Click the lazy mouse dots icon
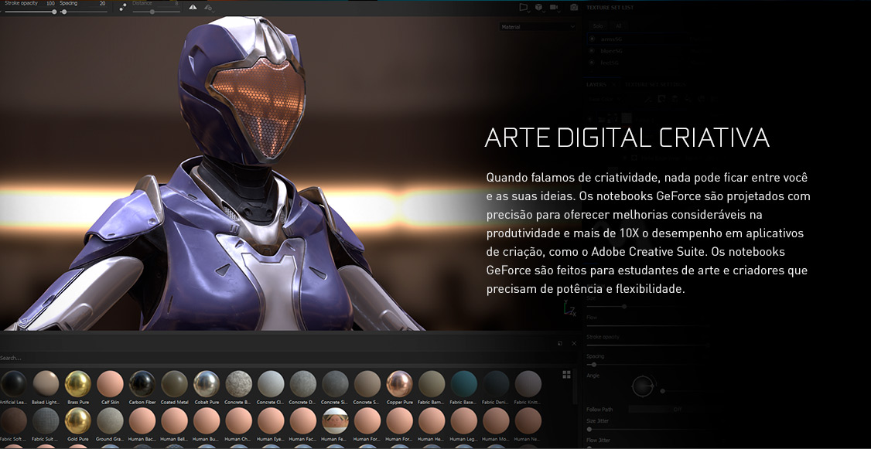 [x=123, y=7]
